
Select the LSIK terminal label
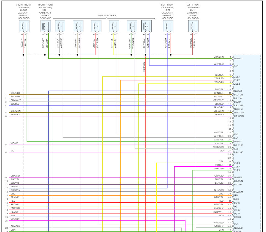[237, 199]
